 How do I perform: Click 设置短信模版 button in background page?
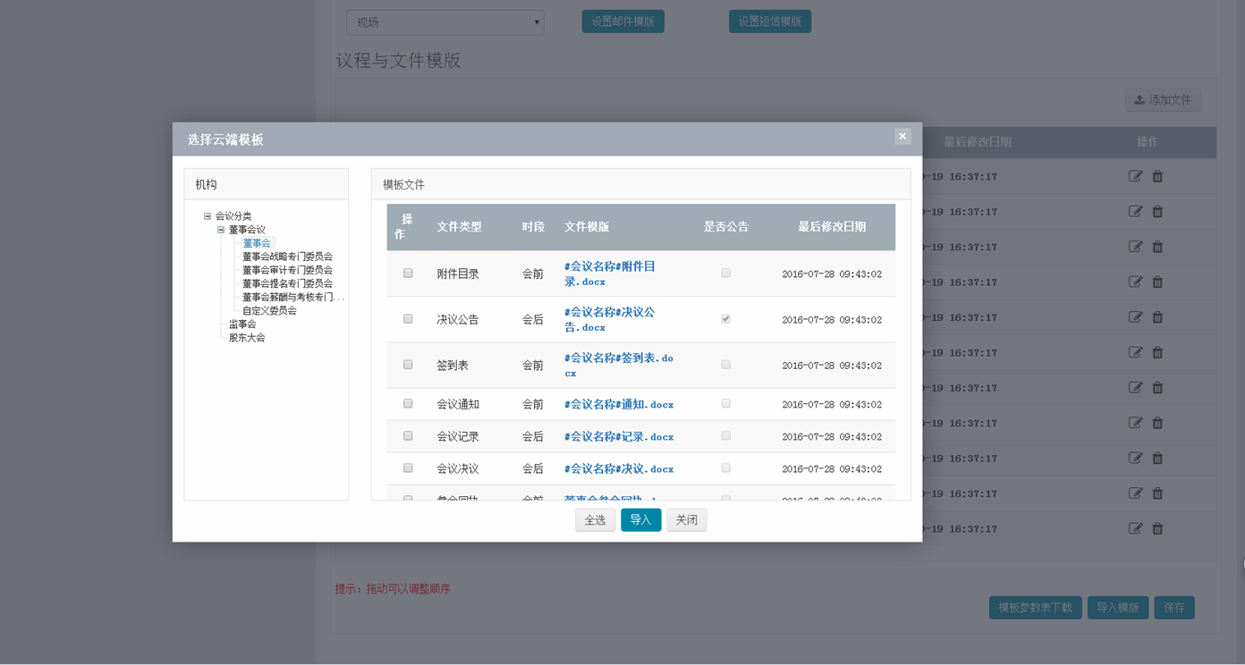pos(770,21)
